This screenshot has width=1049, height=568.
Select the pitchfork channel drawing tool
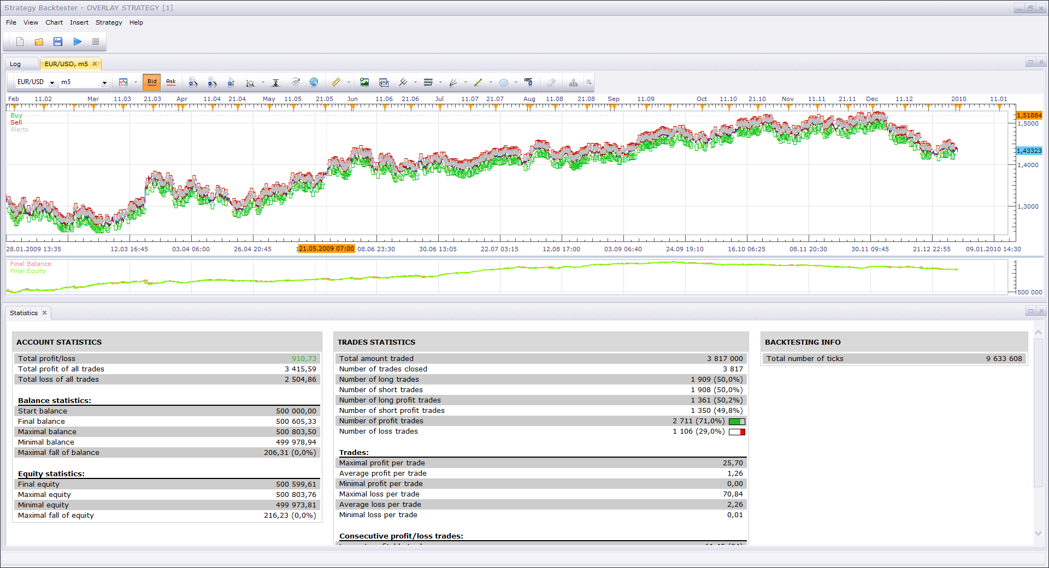pos(403,82)
